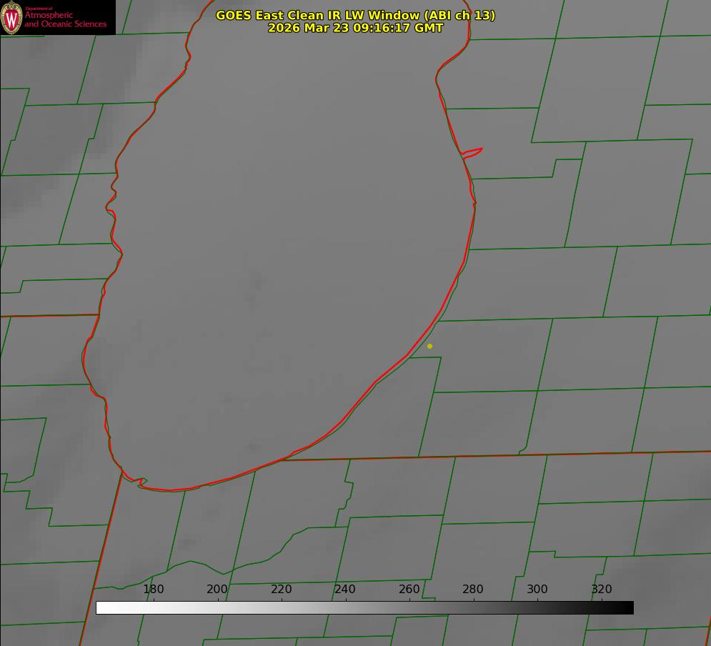Viewport: 711px width, 646px height.
Task: Click the 240 label on the color scale
Action: pos(345,589)
